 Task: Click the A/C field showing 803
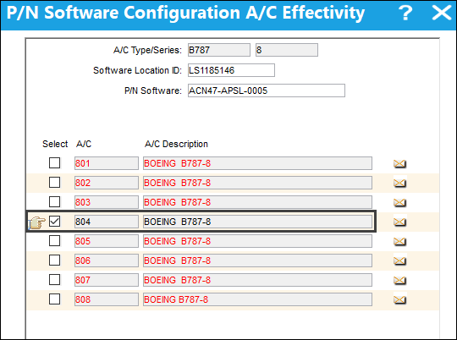(107, 202)
